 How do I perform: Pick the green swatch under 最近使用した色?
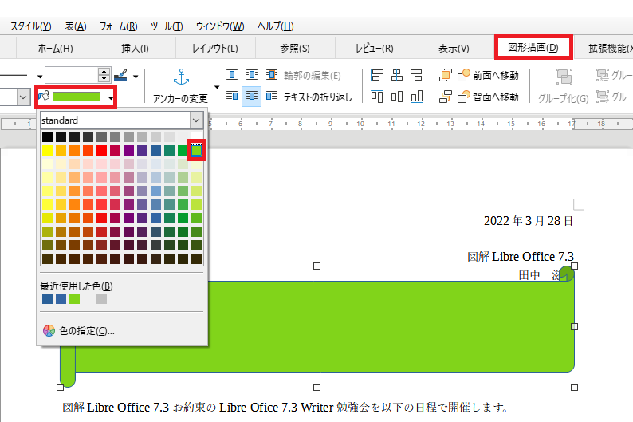[x=75, y=299]
